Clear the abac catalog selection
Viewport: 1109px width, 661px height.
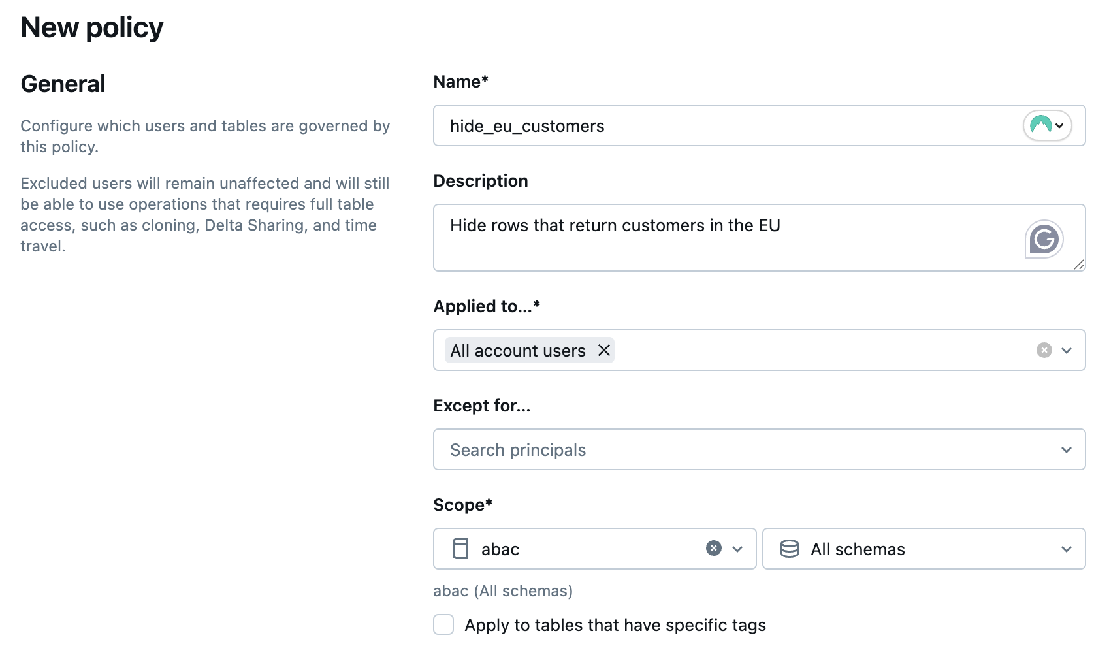714,549
